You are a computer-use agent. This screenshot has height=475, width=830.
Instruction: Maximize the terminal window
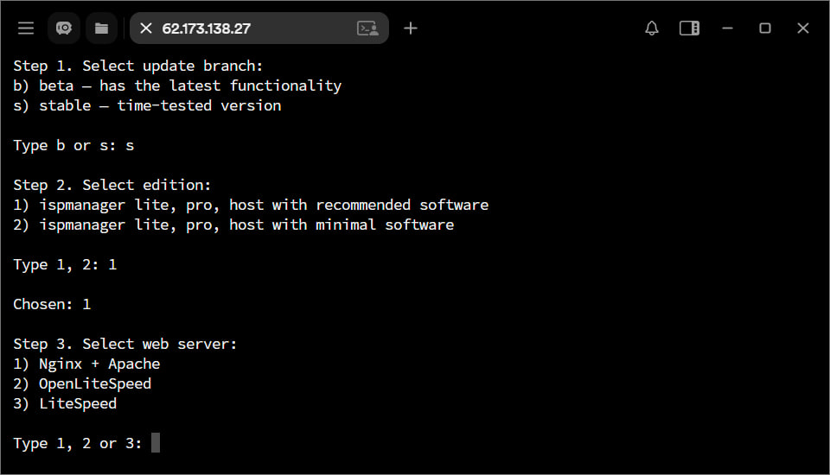pos(765,28)
